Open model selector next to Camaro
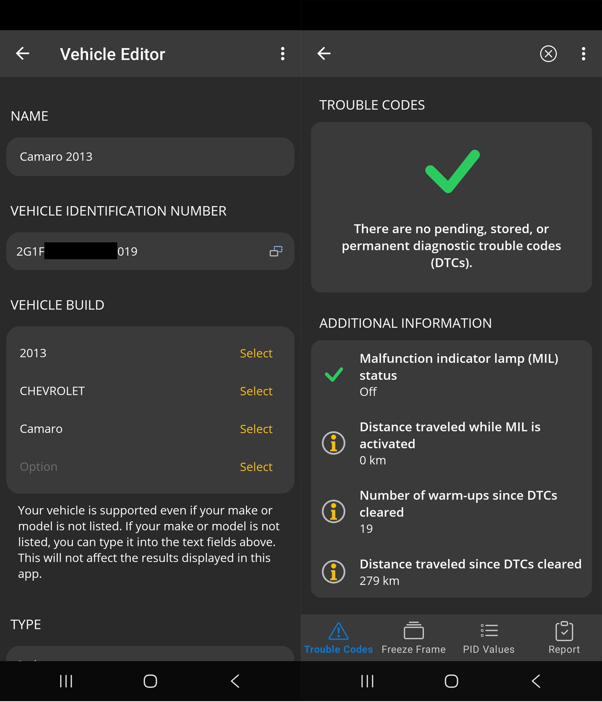Screen dimensions: 602x702 (x=256, y=429)
